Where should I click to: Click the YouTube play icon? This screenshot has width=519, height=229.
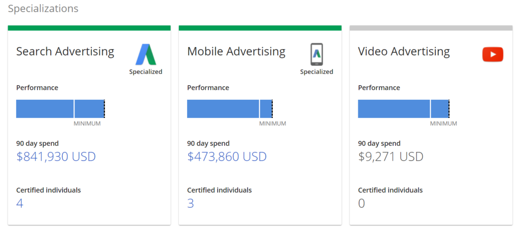[x=493, y=54]
